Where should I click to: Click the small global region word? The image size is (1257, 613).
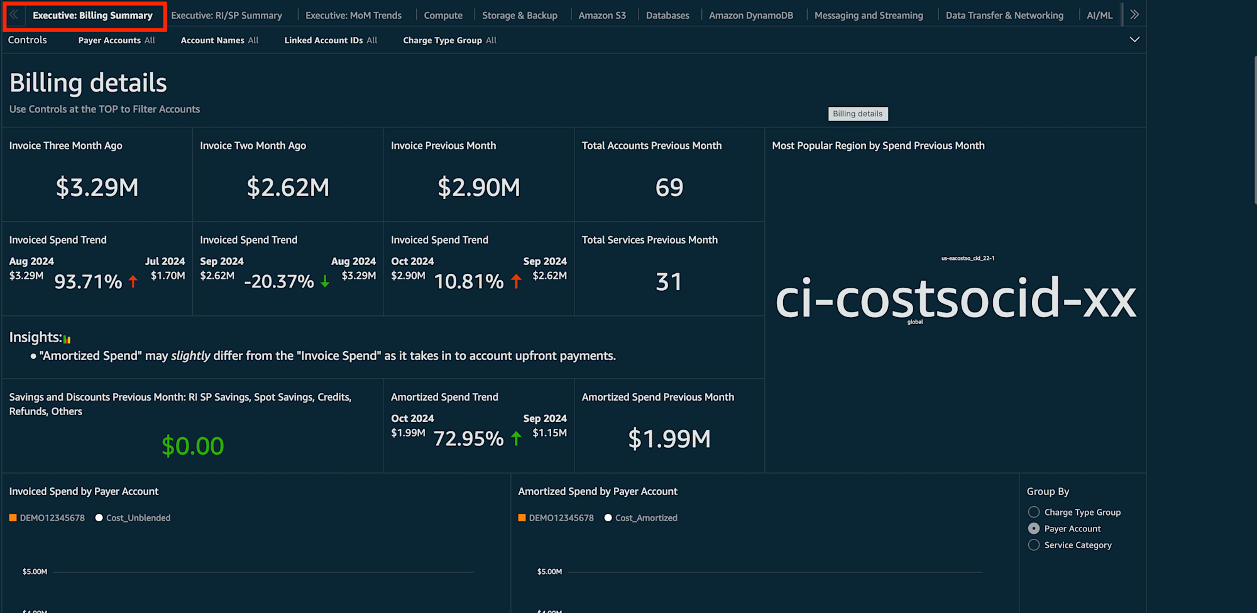pos(915,322)
